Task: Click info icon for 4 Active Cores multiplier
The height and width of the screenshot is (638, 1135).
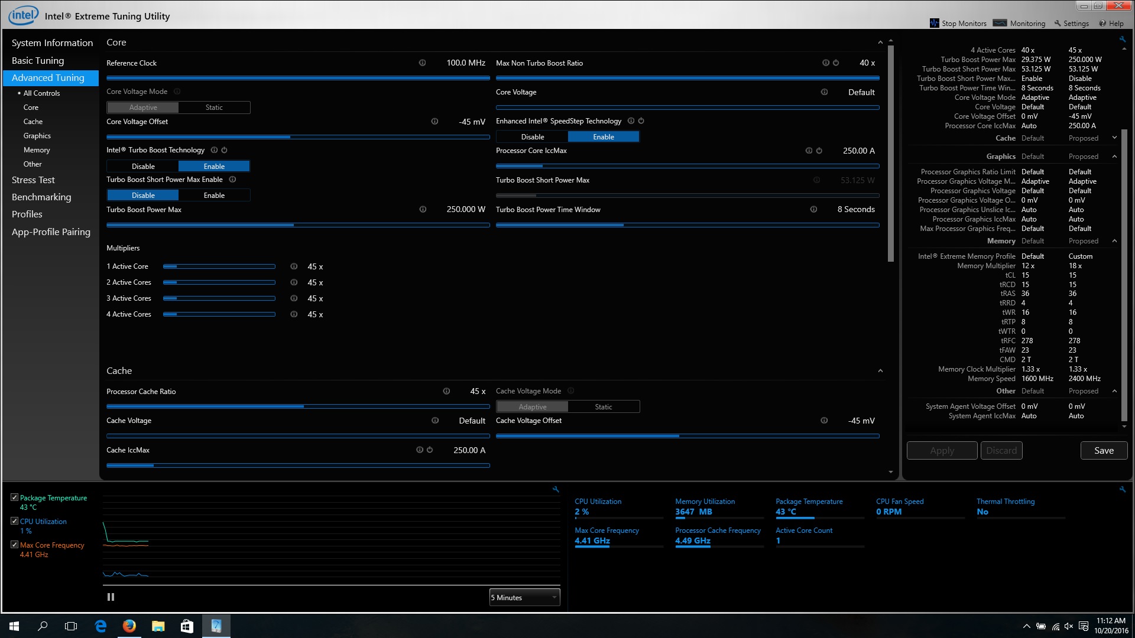Action: coord(294,314)
